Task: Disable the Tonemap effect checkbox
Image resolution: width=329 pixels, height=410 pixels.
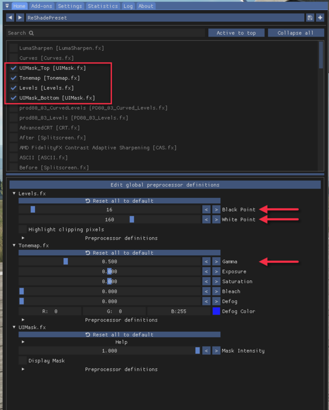Action: (x=14, y=78)
